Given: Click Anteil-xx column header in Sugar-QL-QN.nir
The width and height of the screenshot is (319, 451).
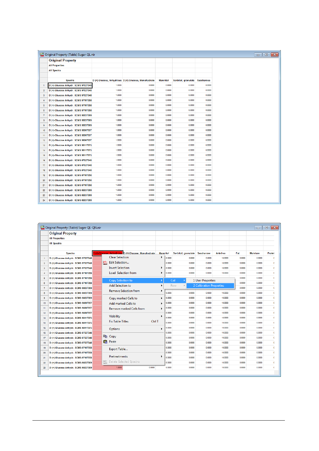Looking at the screenshot, I should [x=221, y=253].
